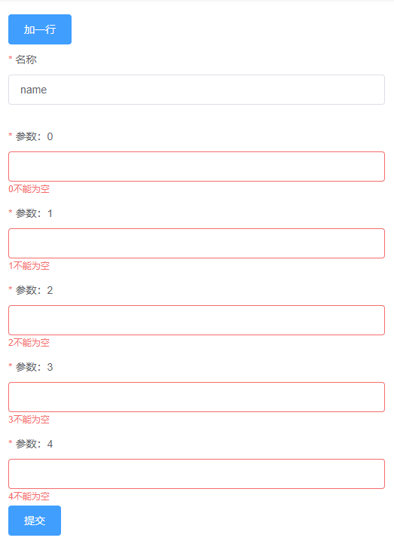Image resolution: width=394 pixels, height=550 pixels.
Task: Click the 参数: 0 label
Action: pos(34,136)
